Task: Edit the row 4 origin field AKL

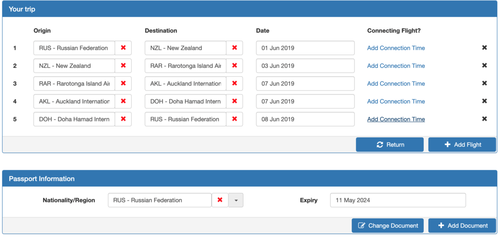Action: (x=74, y=101)
